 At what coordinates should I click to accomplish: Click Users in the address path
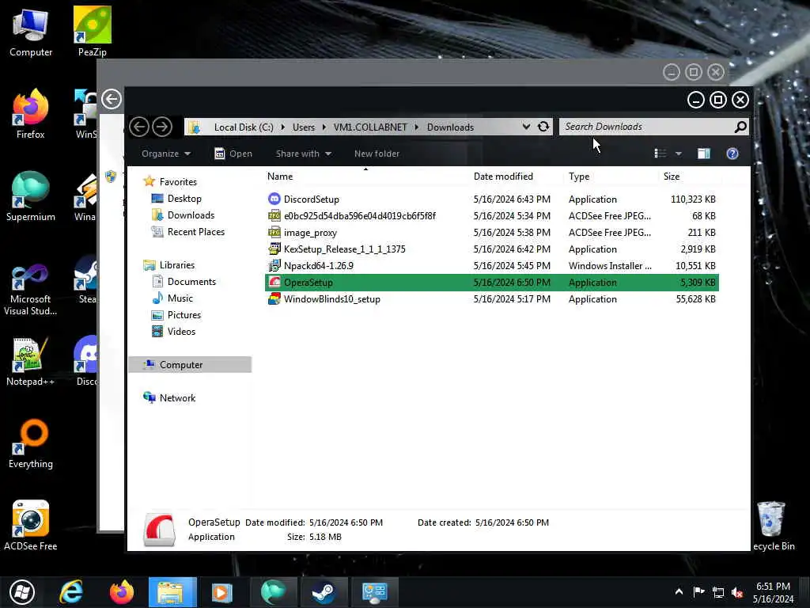[303, 127]
